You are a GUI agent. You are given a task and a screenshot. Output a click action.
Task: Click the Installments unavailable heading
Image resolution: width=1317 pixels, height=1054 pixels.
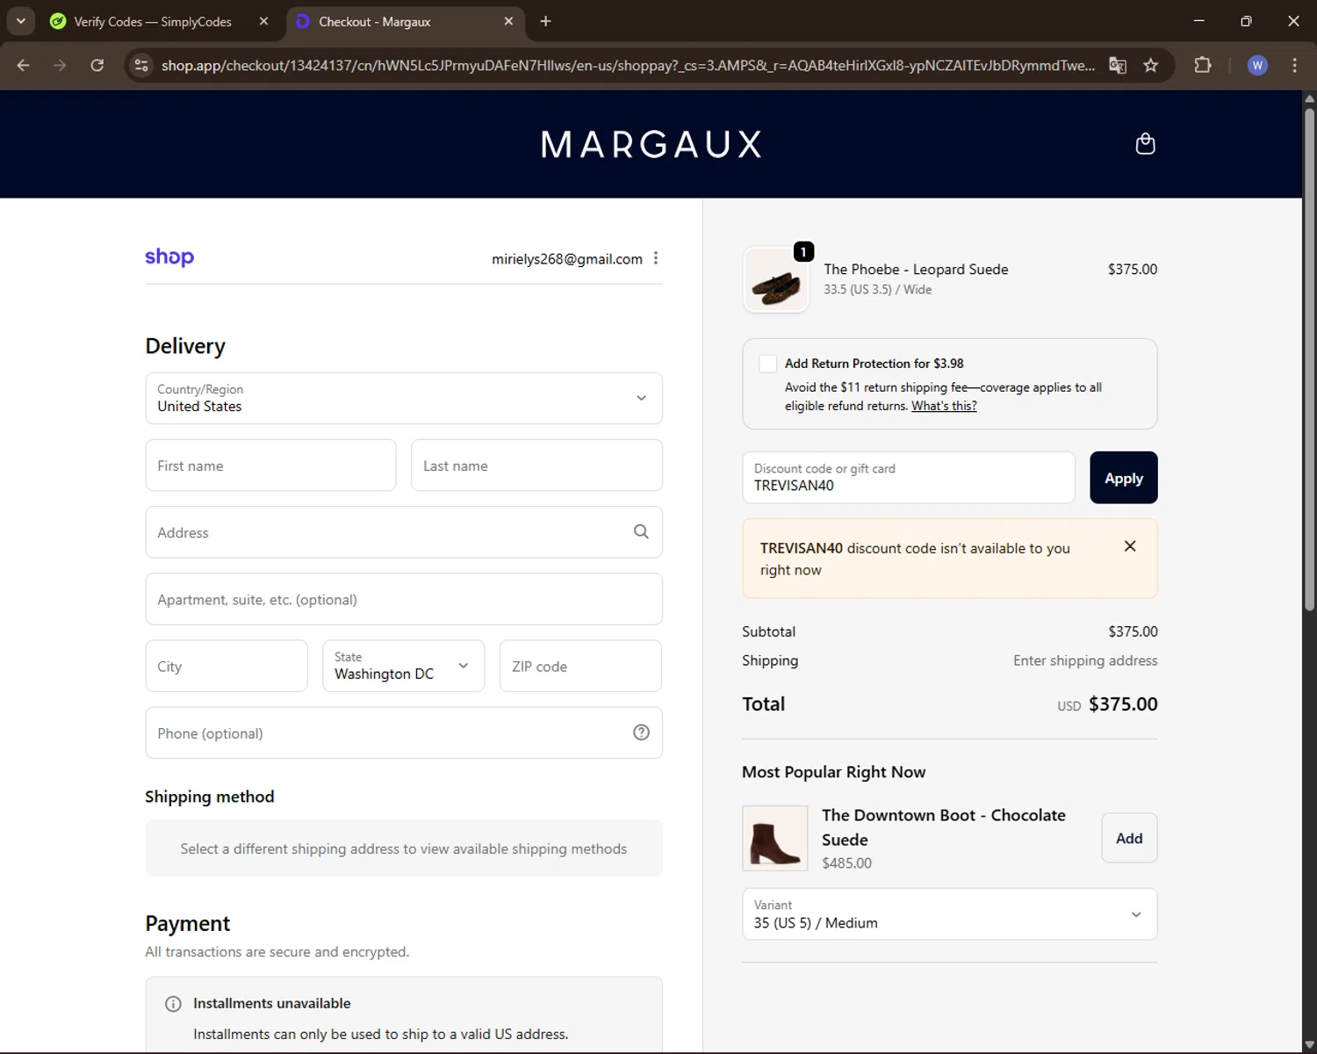tap(271, 1003)
